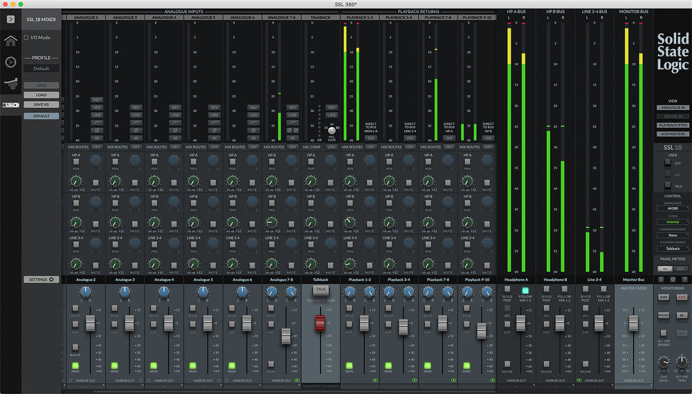Select the SSL 18 device icon in sidebar

[10, 105]
